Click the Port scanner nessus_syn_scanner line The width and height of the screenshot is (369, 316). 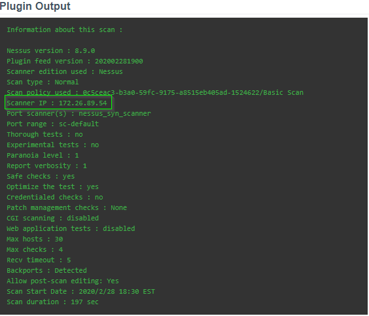pos(79,113)
